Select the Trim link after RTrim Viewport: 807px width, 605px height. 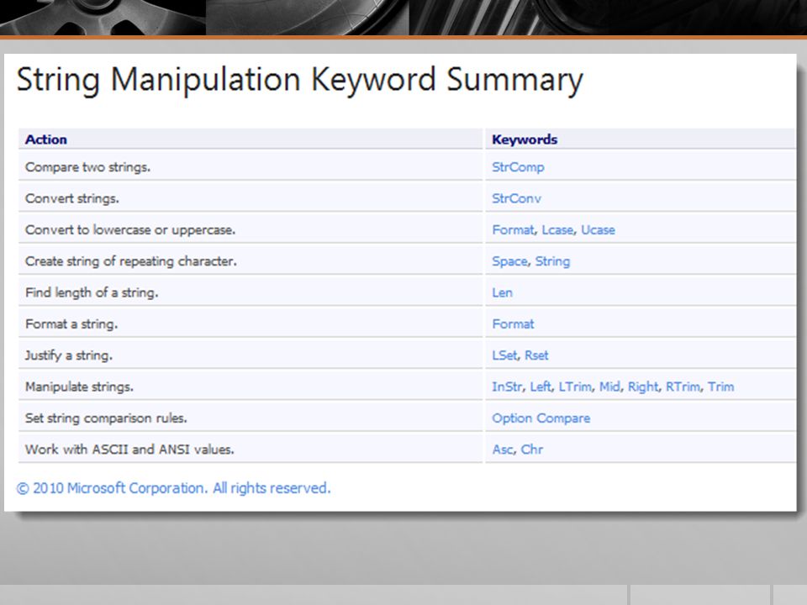(720, 387)
